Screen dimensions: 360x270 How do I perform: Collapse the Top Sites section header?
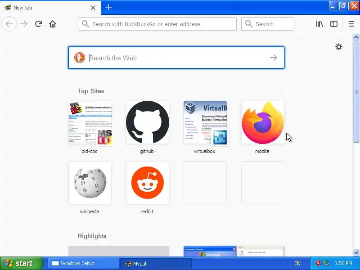click(91, 91)
